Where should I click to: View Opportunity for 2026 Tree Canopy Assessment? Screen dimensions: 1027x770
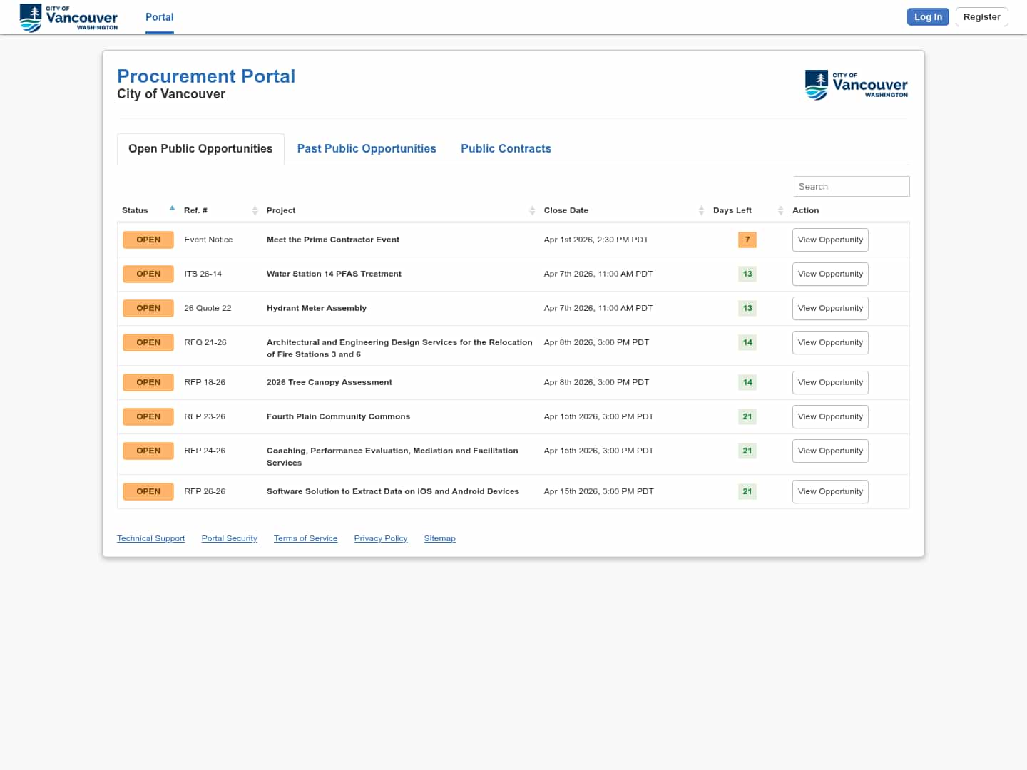click(x=830, y=382)
